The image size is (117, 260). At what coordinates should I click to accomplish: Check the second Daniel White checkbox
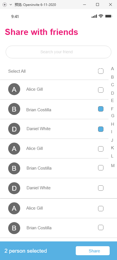101,188
